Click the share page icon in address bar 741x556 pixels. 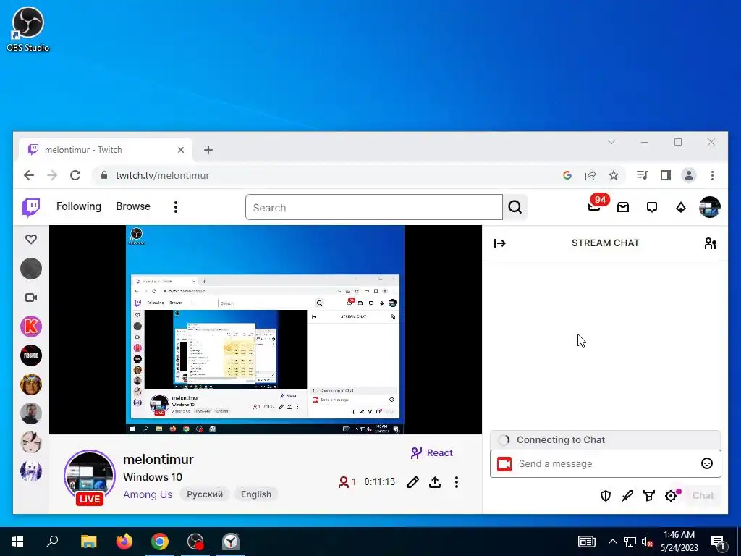[590, 175]
